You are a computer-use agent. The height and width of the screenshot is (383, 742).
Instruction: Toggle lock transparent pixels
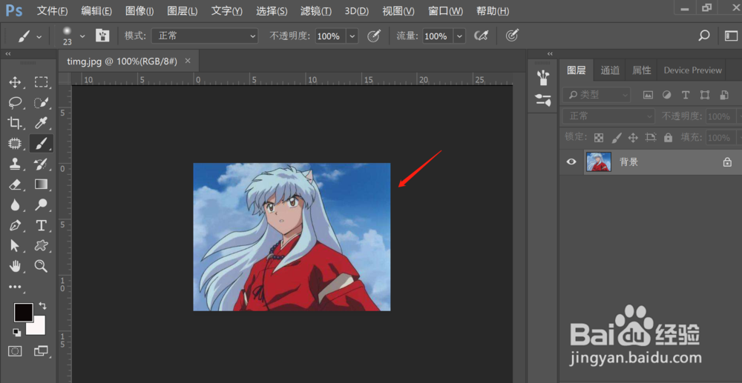[599, 138]
